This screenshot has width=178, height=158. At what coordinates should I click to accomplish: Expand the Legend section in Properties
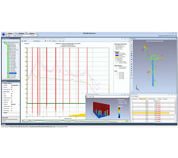tap(2, 113)
